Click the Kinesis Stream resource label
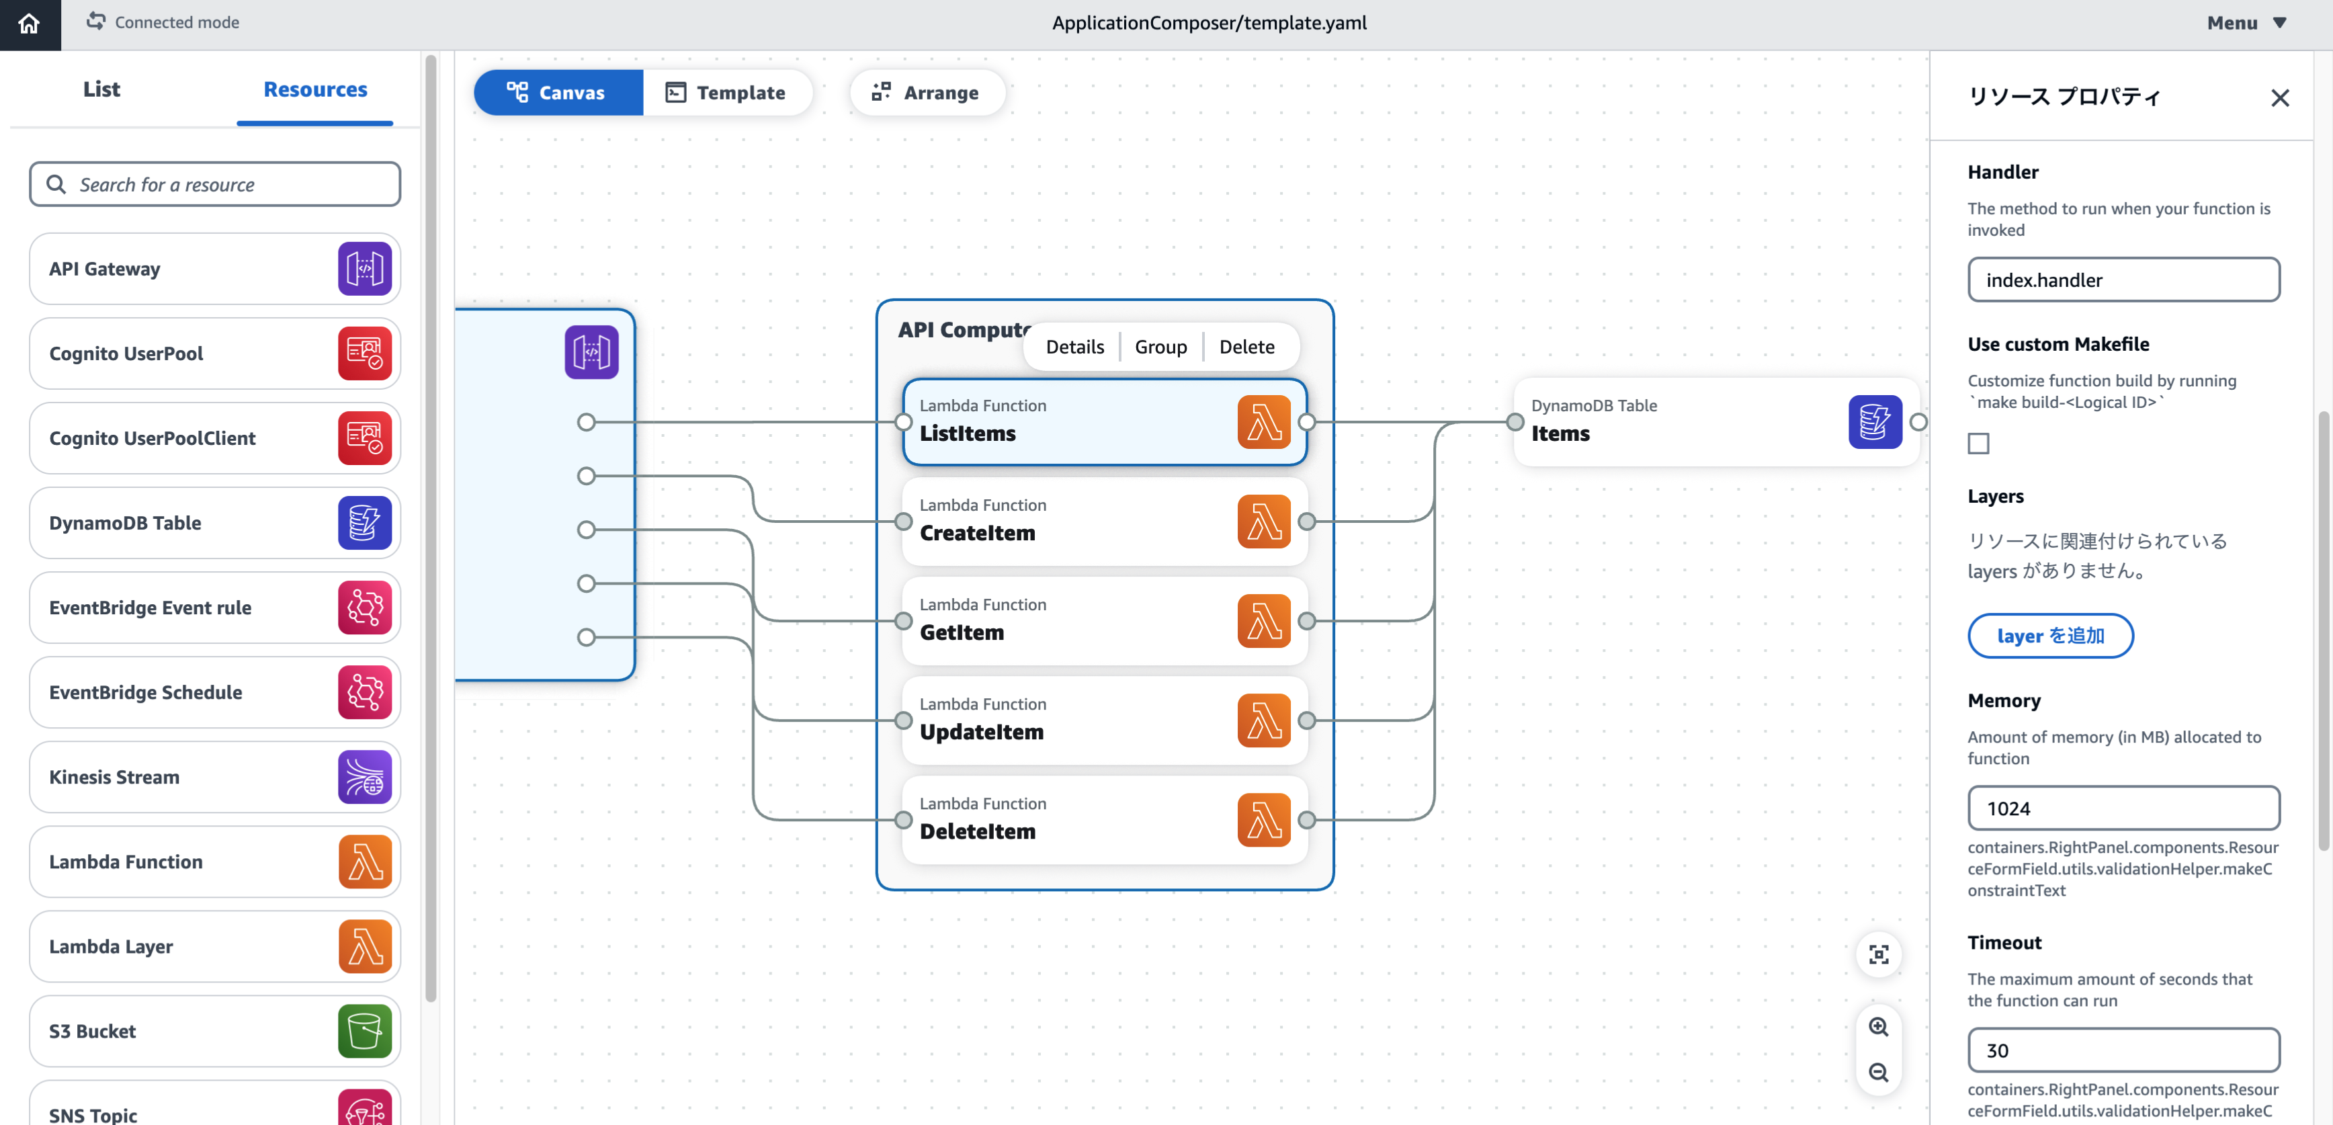Screen dimensions: 2333x1125 pos(114,777)
